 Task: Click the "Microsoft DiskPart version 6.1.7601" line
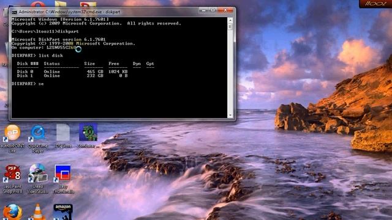click(x=59, y=39)
